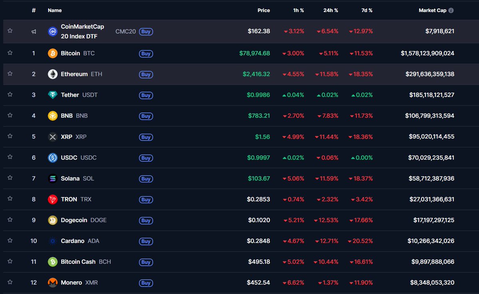The width and height of the screenshot is (479, 294).
Task: Open the Solana coin name link
Action: (x=70, y=178)
